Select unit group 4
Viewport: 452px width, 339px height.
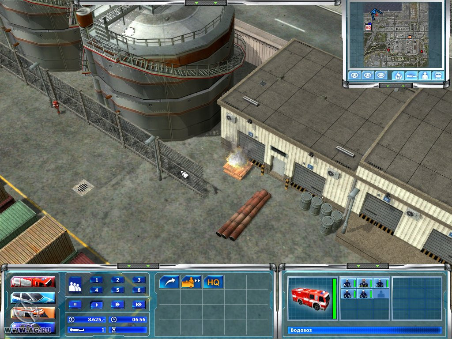(x=97, y=290)
